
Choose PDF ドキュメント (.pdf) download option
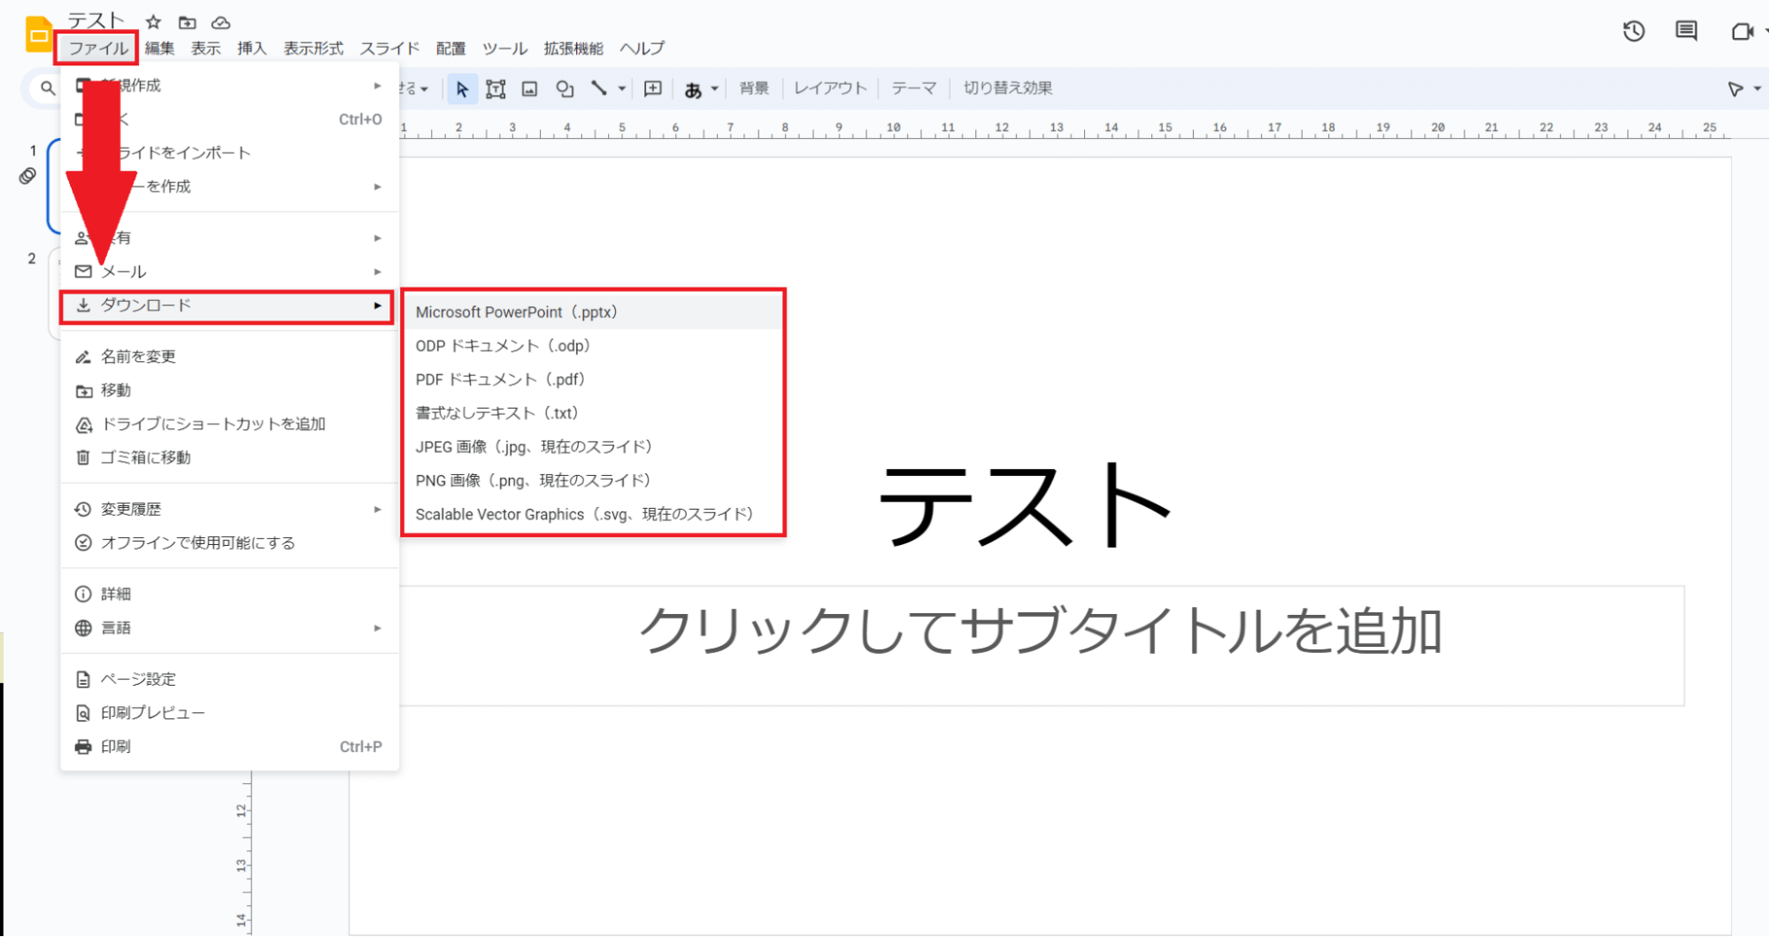click(501, 380)
